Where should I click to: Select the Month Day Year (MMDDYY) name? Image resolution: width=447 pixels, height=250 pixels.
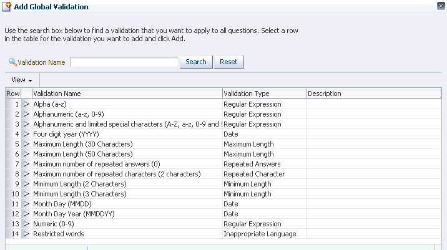(74, 214)
